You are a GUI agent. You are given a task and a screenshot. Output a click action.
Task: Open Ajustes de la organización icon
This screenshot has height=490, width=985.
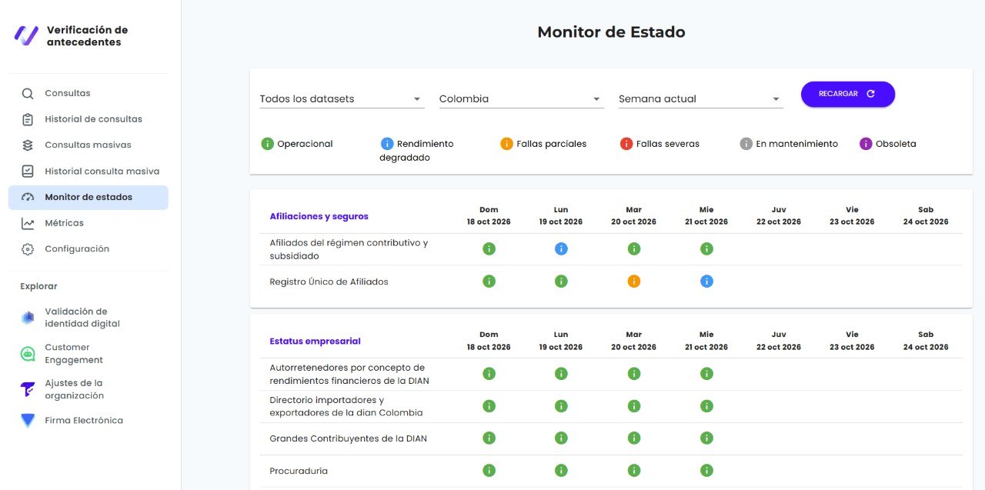(x=28, y=389)
